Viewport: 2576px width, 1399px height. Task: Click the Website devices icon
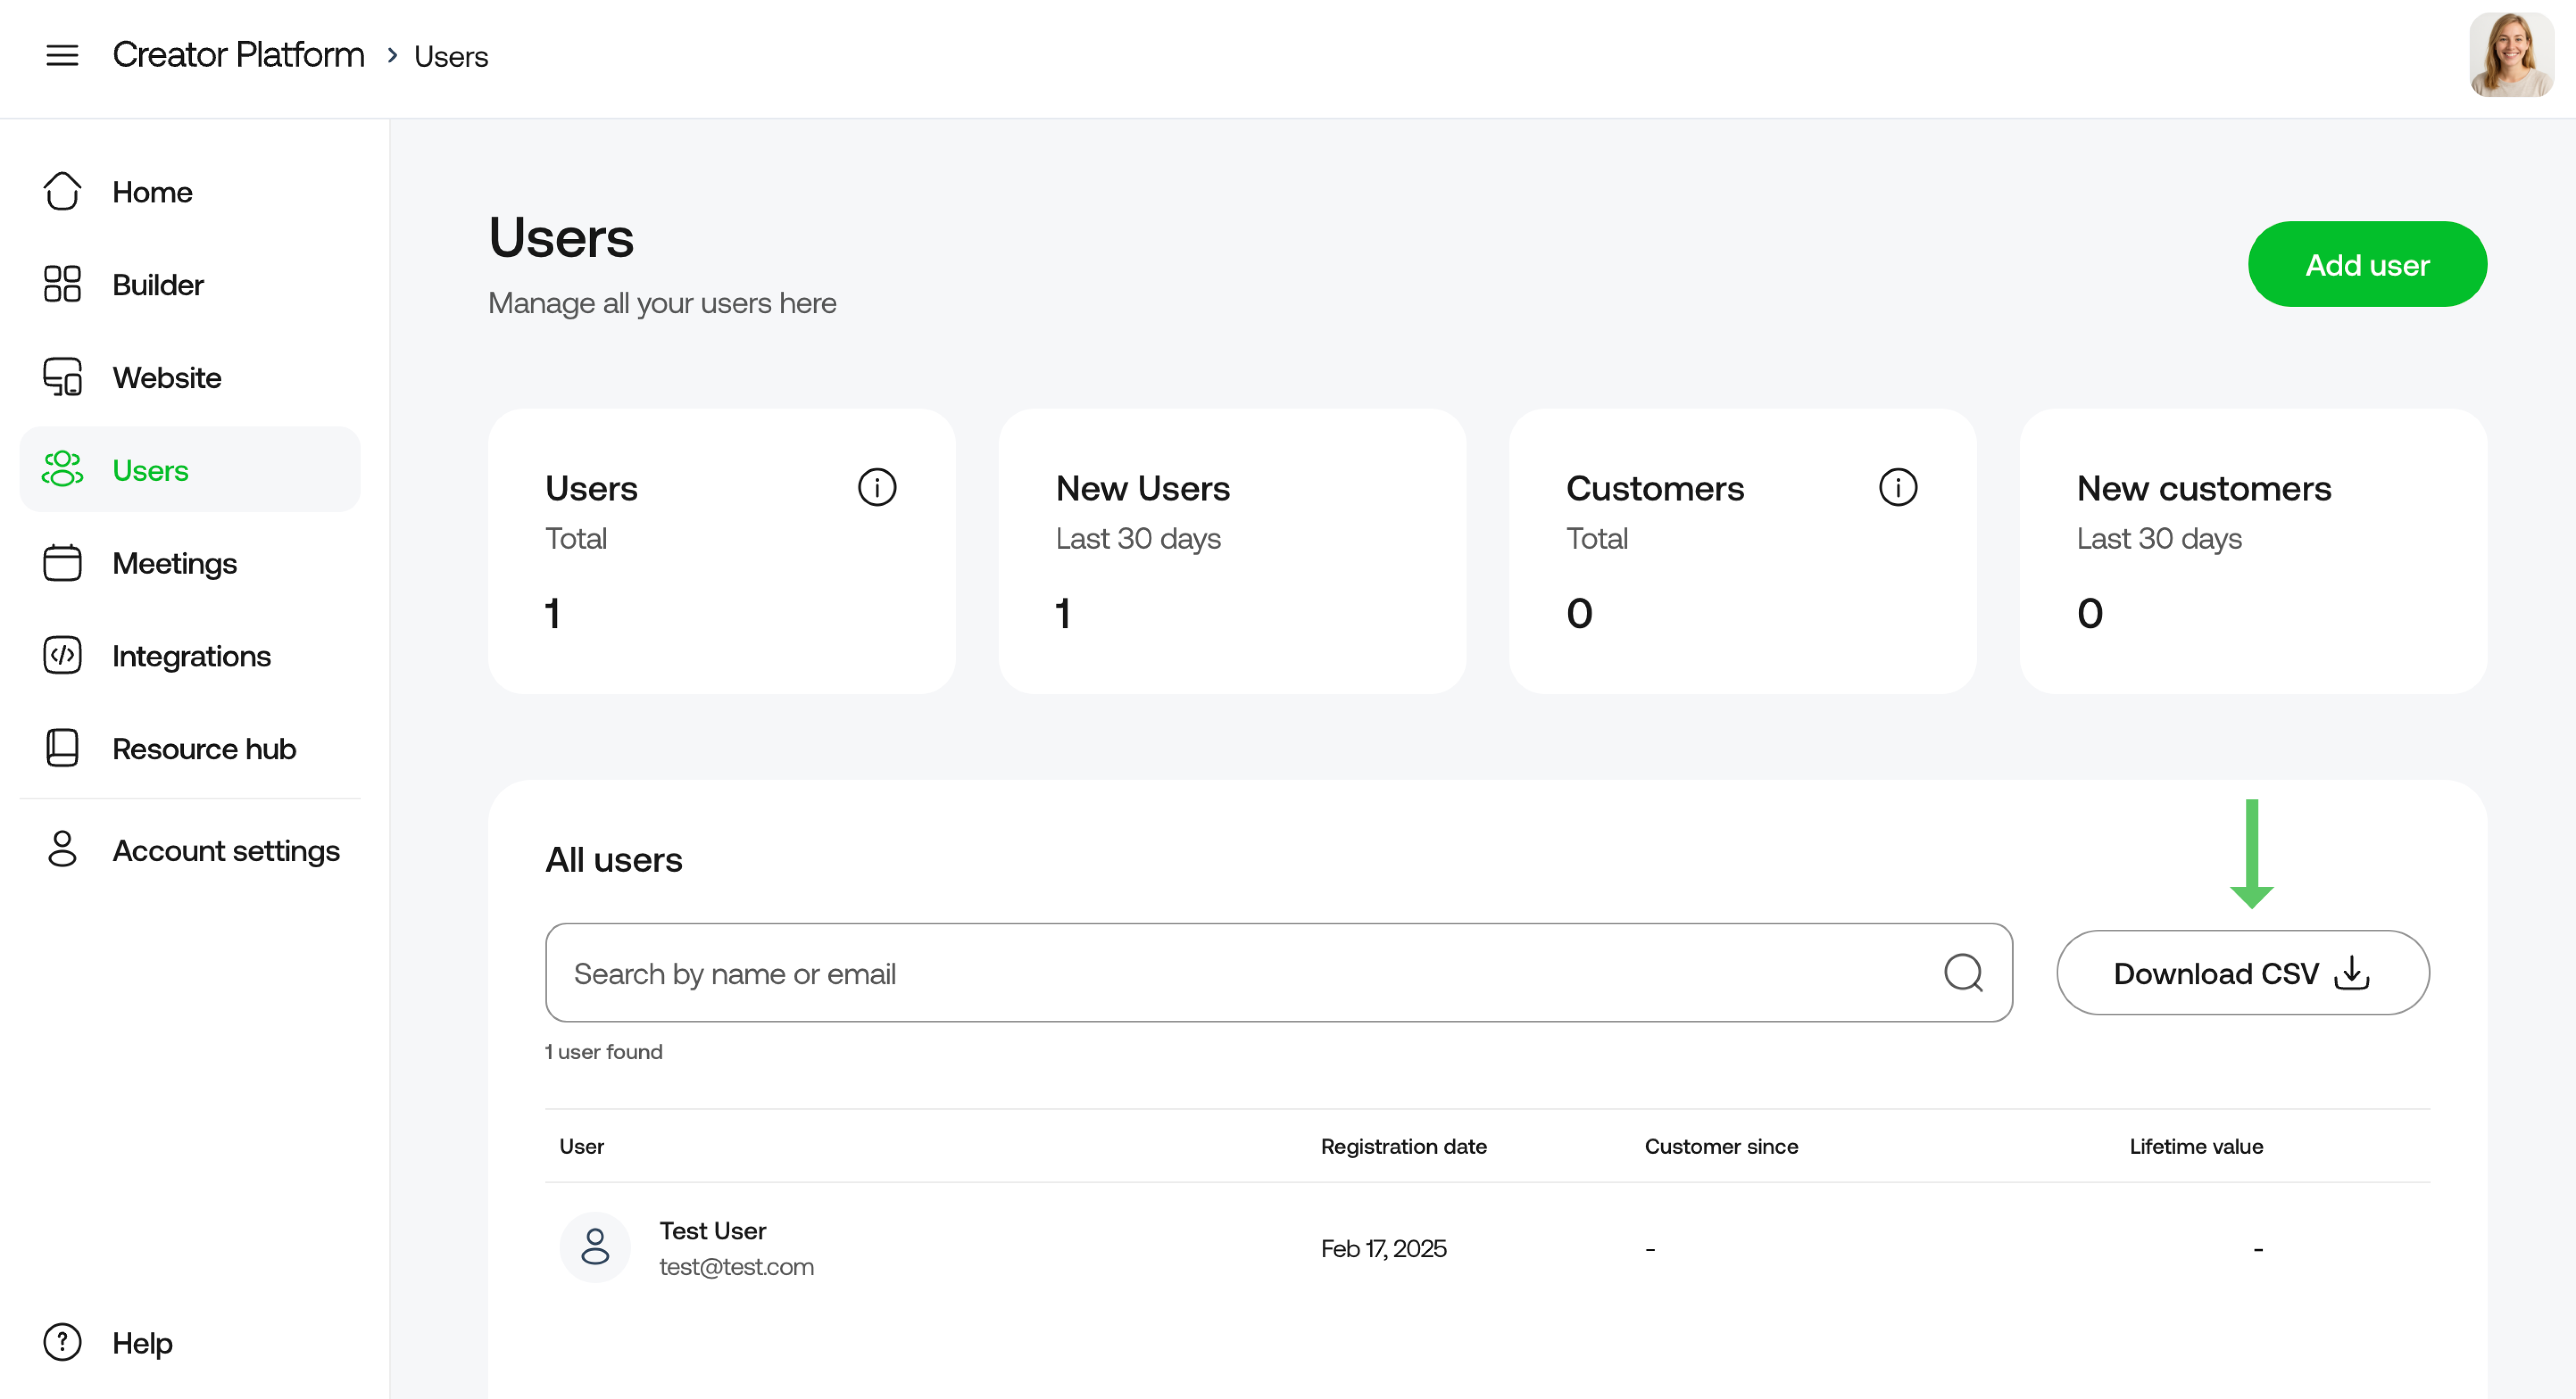[x=62, y=377]
